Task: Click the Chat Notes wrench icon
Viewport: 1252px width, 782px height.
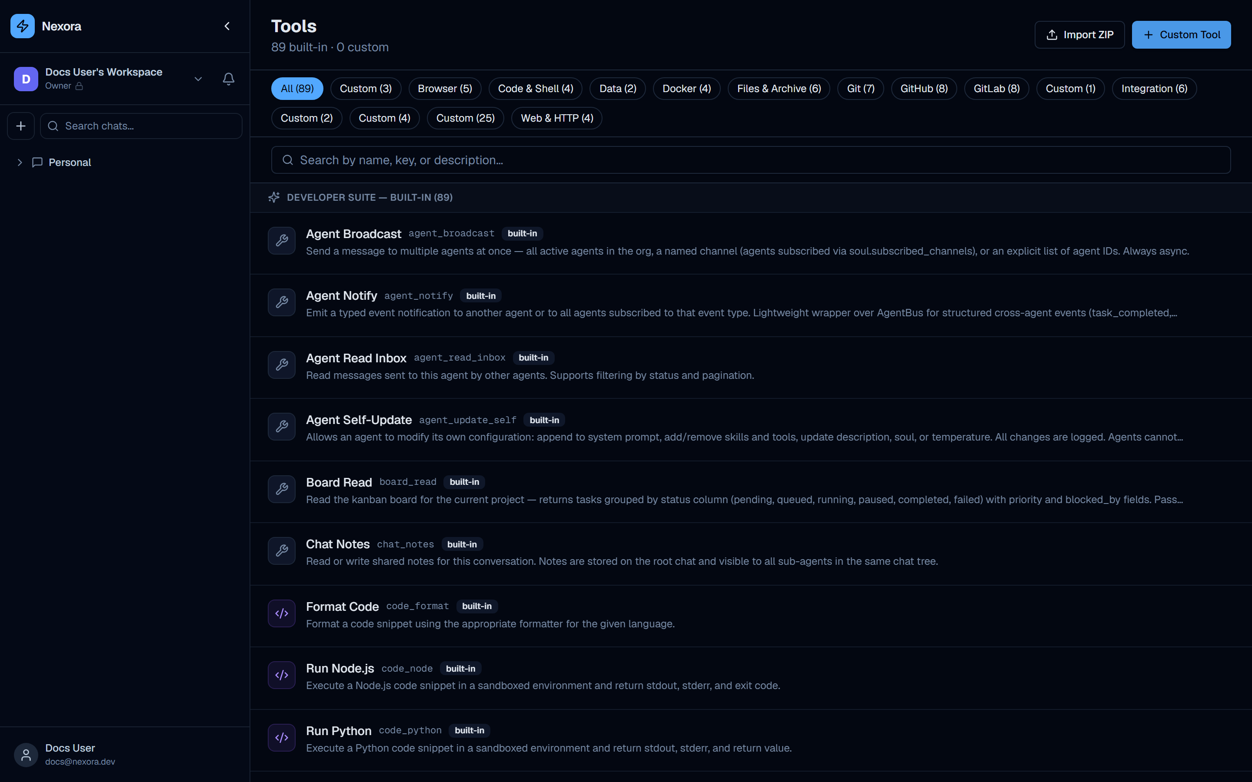Action: tap(281, 550)
